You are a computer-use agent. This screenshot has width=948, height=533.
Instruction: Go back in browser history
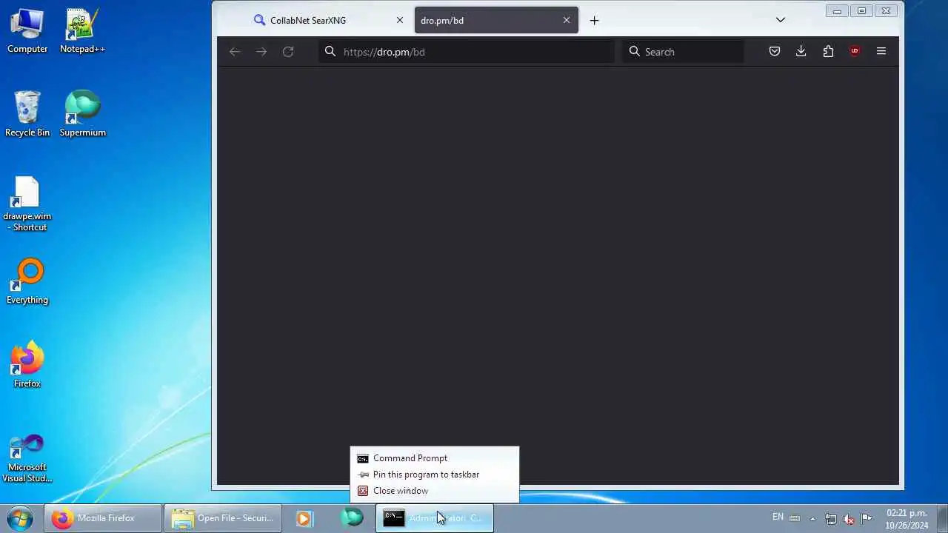pyautogui.click(x=235, y=52)
